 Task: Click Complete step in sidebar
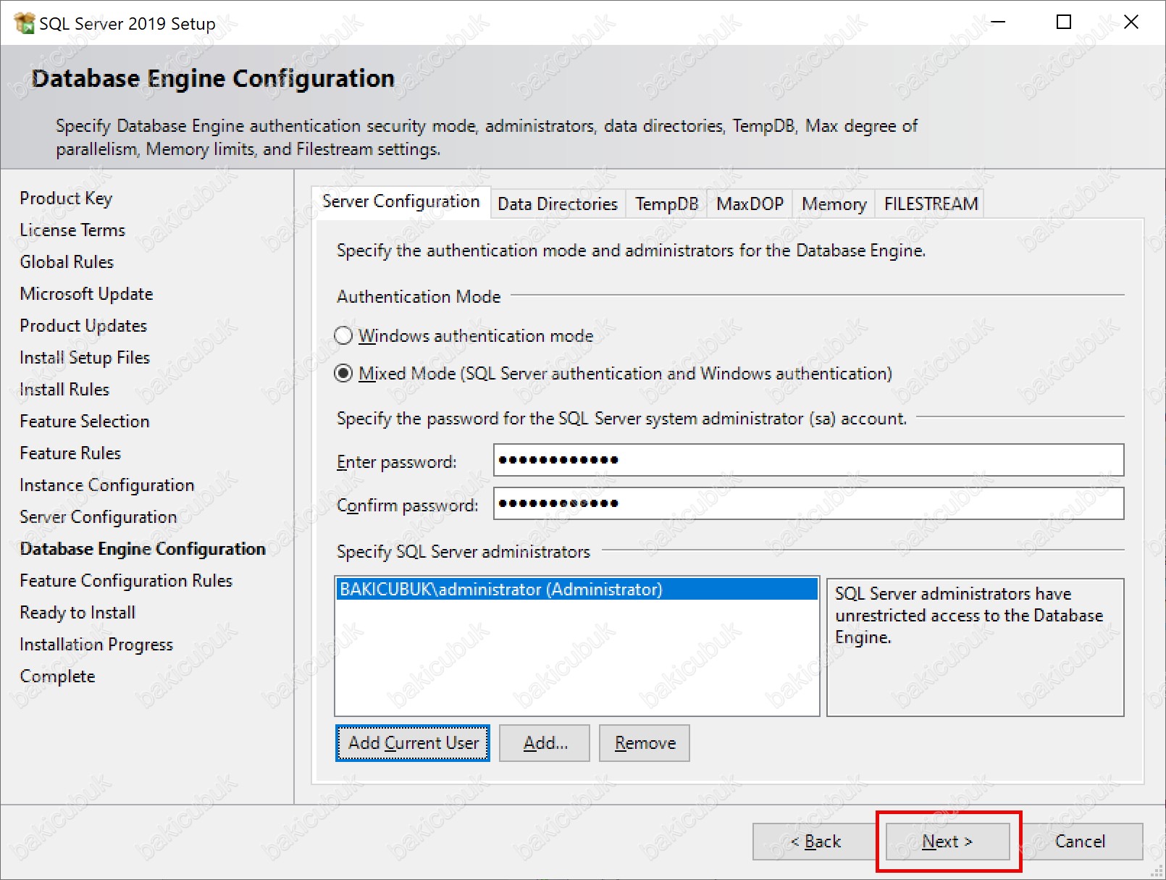(x=57, y=676)
